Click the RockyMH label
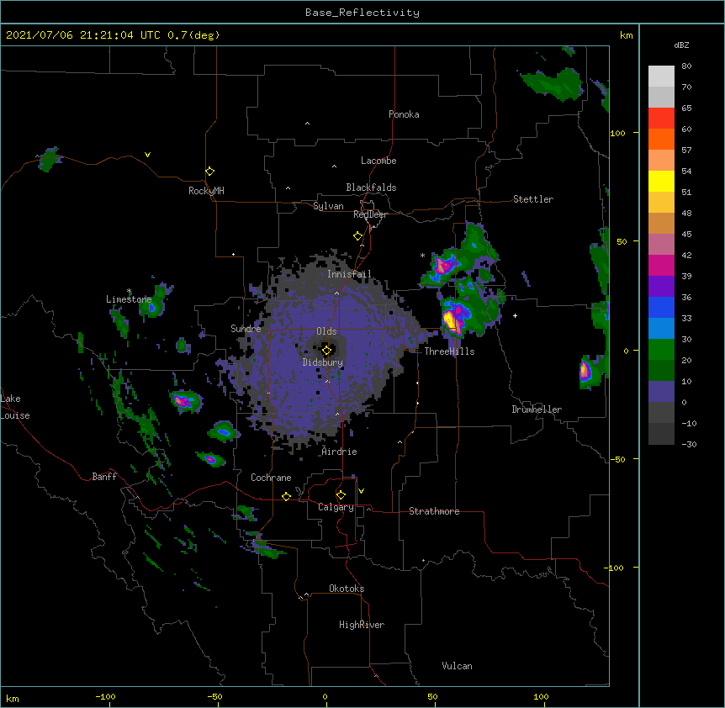 click(206, 191)
